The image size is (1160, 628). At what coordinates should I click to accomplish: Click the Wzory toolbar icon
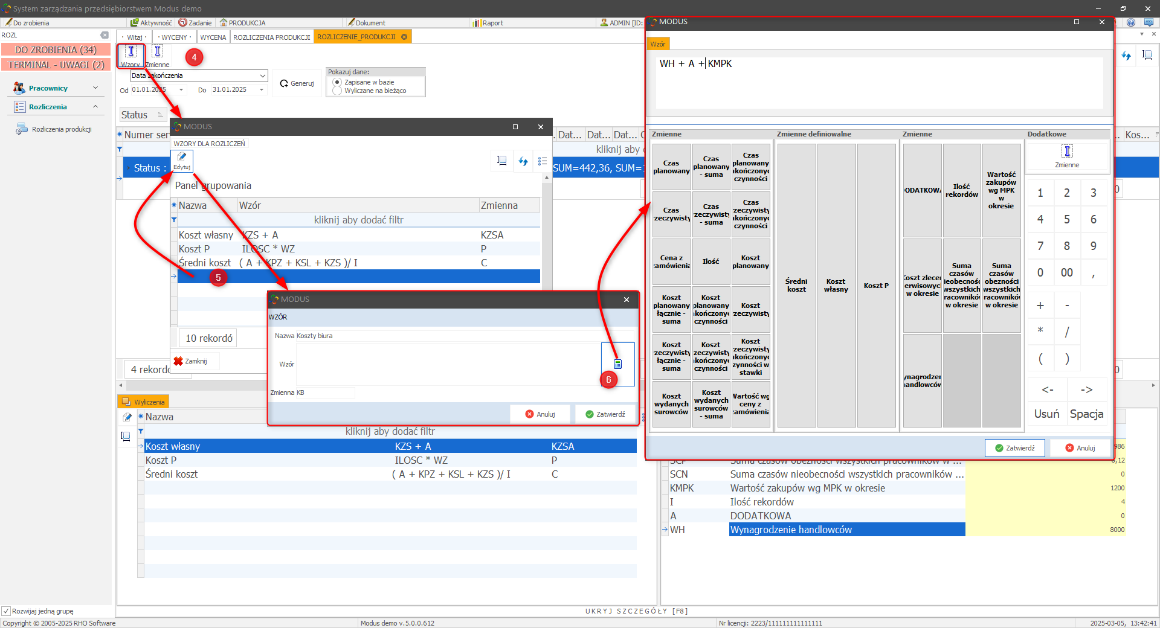click(130, 53)
